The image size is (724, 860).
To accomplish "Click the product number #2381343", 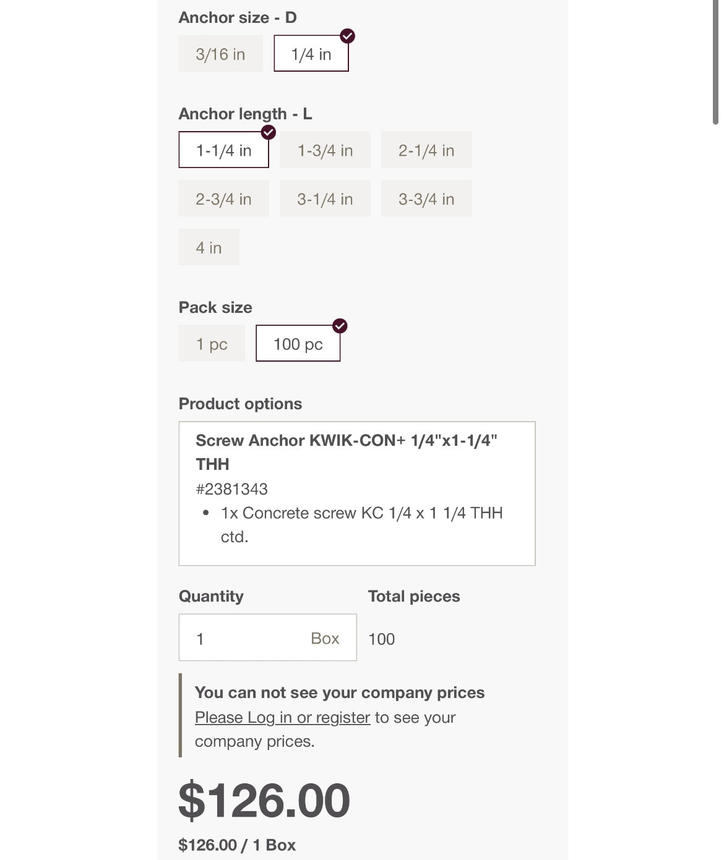I will (x=231, y=489).
